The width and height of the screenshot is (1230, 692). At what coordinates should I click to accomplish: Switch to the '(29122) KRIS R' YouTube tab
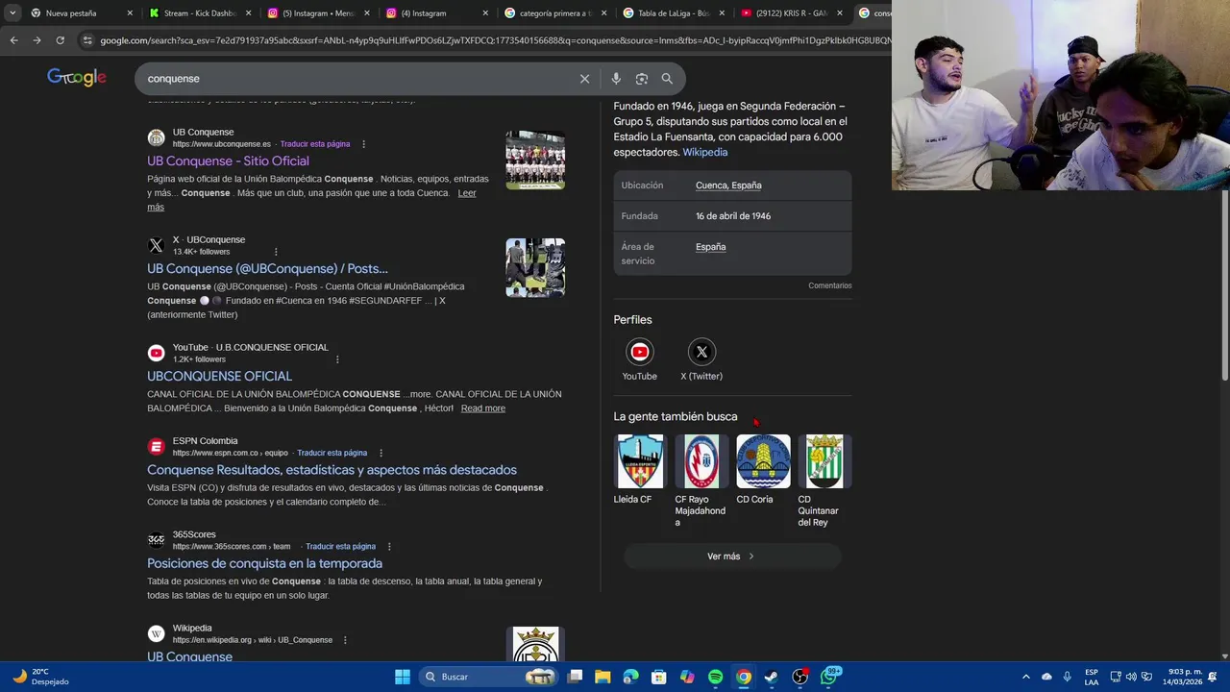(792, 13)
